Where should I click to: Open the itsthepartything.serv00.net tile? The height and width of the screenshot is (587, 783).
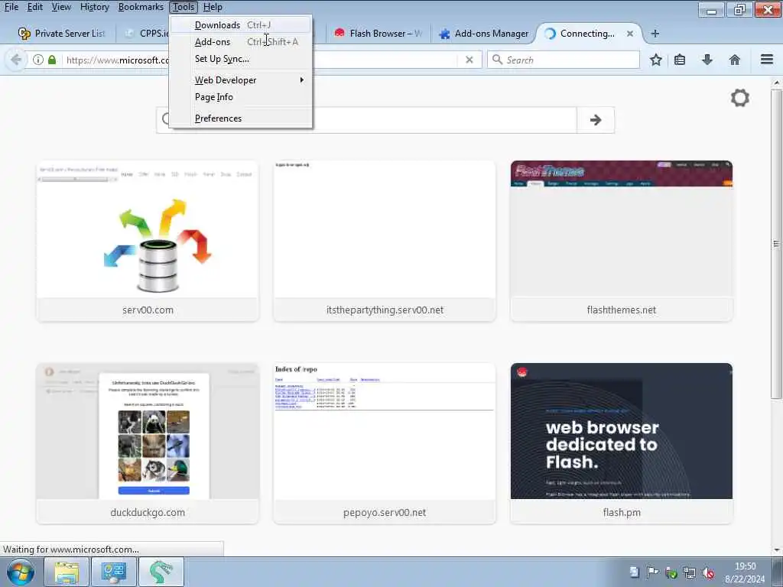[x=385, y=241]
